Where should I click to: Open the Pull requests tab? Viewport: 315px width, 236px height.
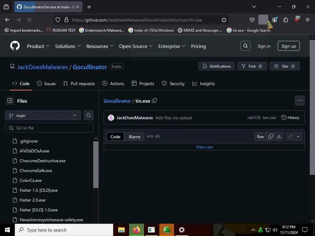tap(79, 84)
